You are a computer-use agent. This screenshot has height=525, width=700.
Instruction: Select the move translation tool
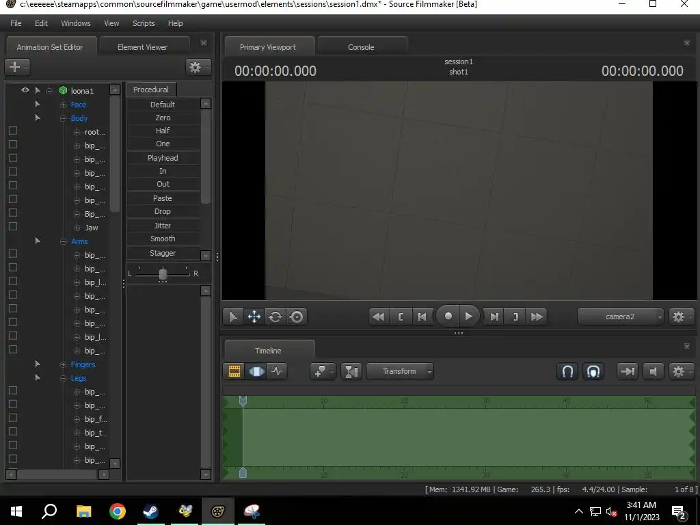[254, 317]
